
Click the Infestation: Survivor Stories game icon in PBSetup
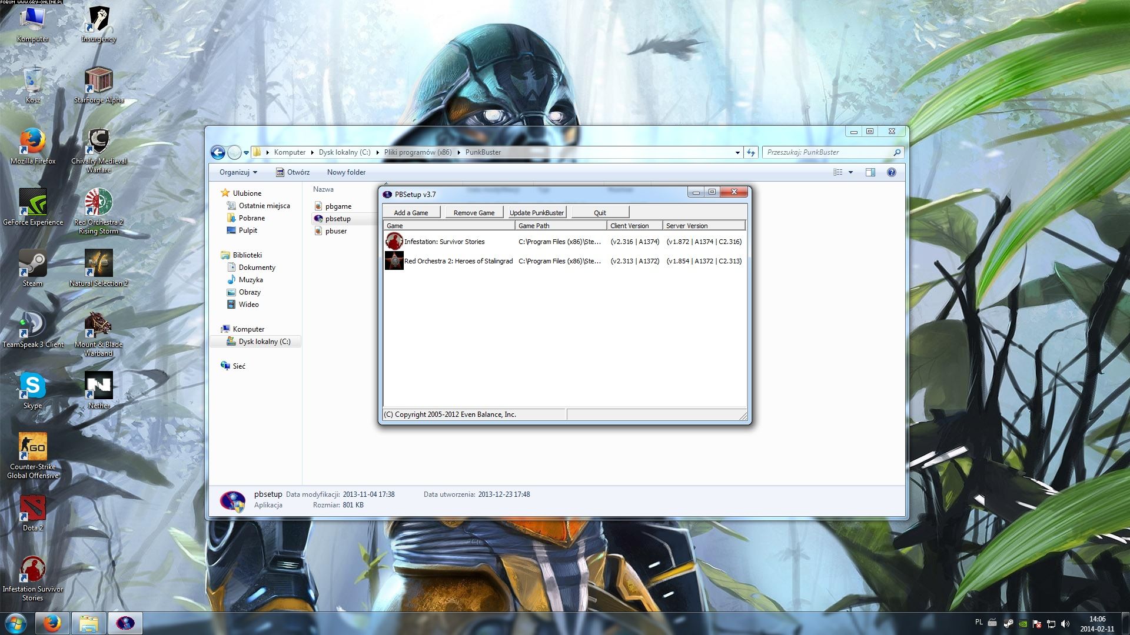click(x=394, y=241)
